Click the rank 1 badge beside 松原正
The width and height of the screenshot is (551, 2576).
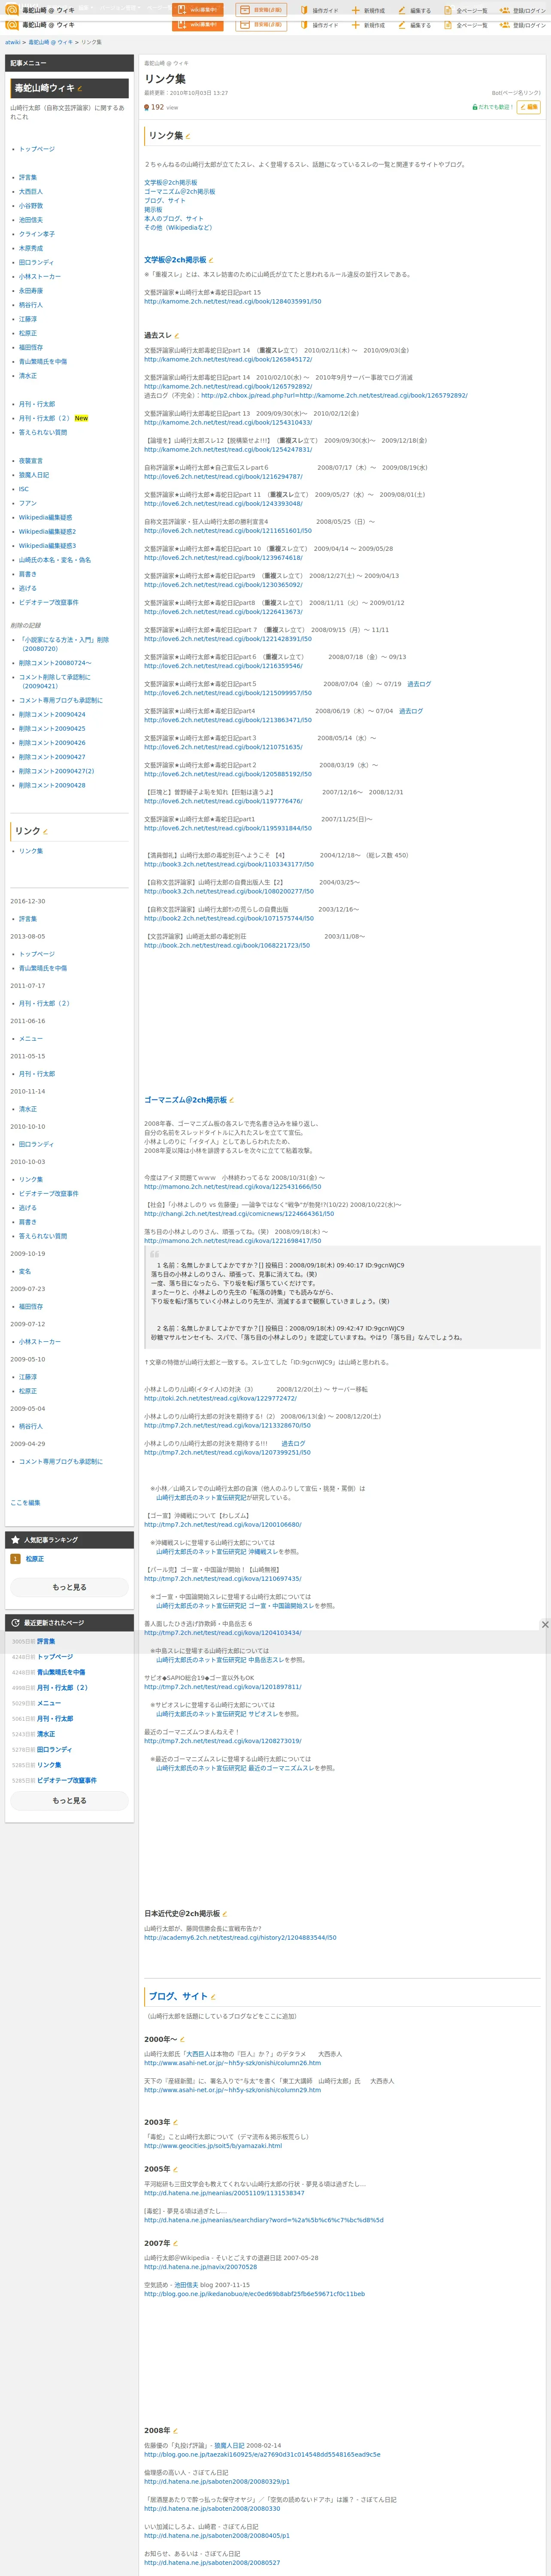pos(15,1559)
